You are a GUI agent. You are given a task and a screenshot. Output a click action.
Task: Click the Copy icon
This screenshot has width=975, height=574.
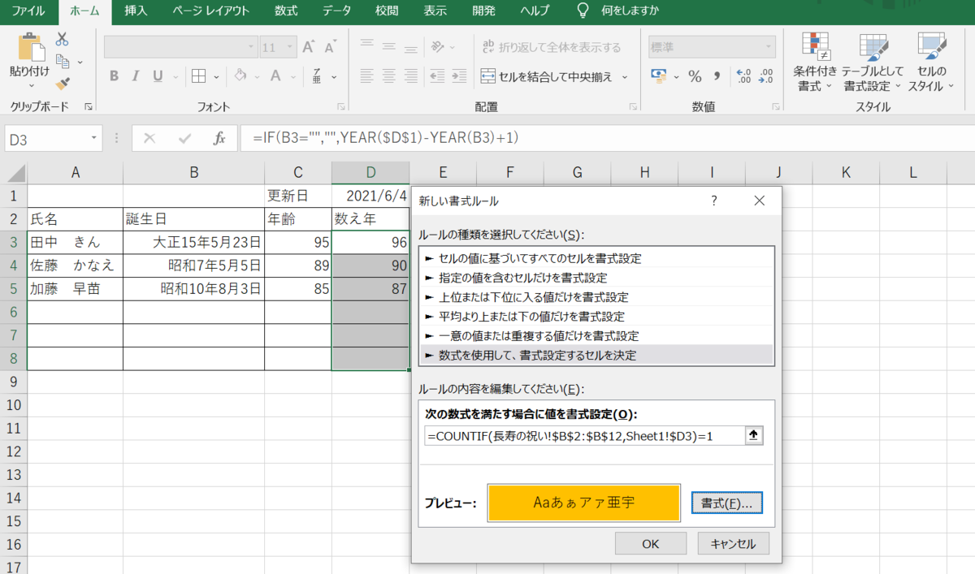63,61
